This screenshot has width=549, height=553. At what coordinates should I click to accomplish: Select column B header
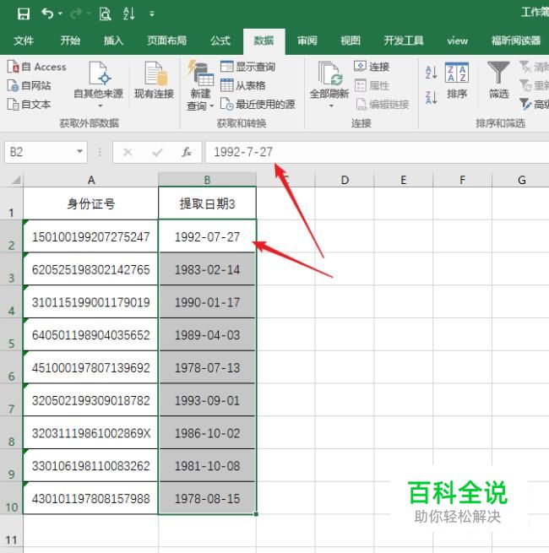207,180
